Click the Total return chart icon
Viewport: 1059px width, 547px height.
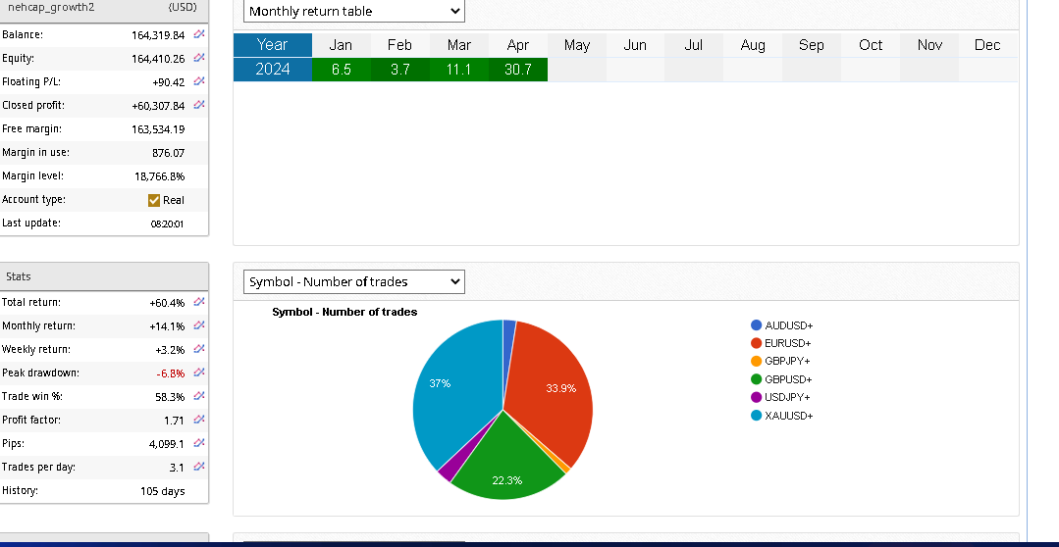(199, 302)
